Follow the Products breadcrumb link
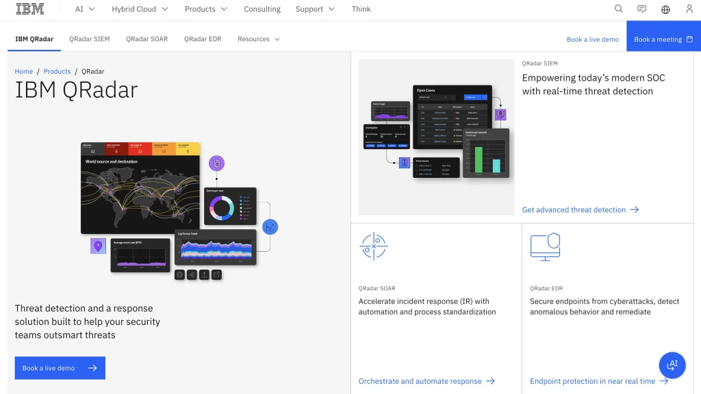This screenshot has height=394, width=701. tap(57, 71)
